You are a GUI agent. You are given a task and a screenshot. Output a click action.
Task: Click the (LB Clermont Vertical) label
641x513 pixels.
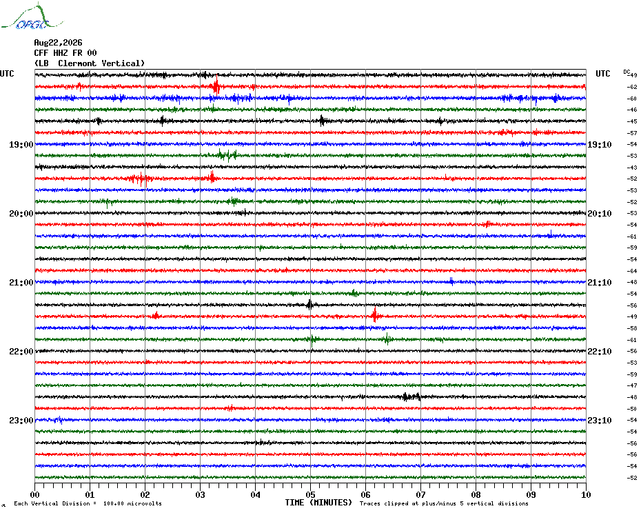(x=90, y=63)
